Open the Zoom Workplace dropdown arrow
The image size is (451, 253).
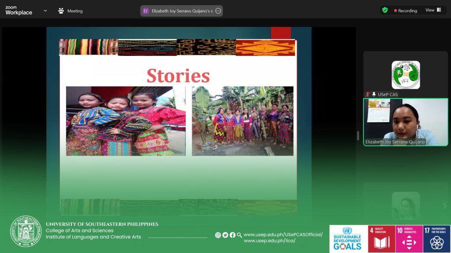click(x=45, y=11)
